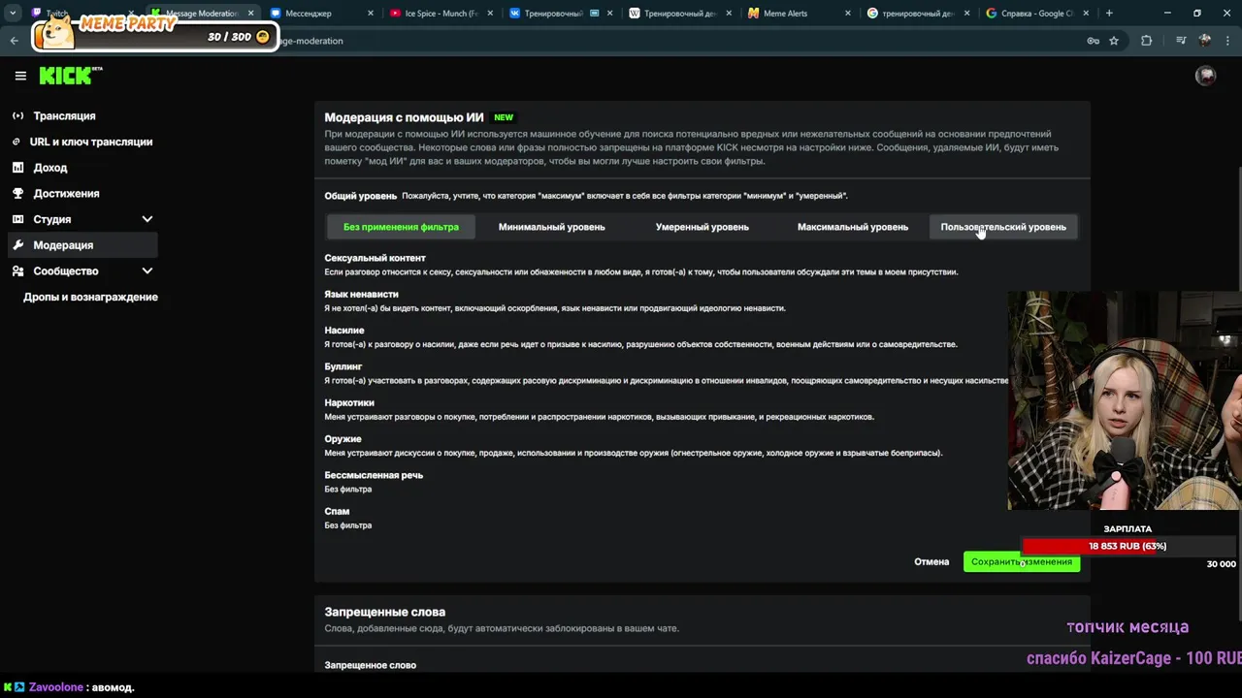This screenshot has height=698, width=1242.
Task: Open Дропы и вознаграждение page
Action: click(90, 297)
